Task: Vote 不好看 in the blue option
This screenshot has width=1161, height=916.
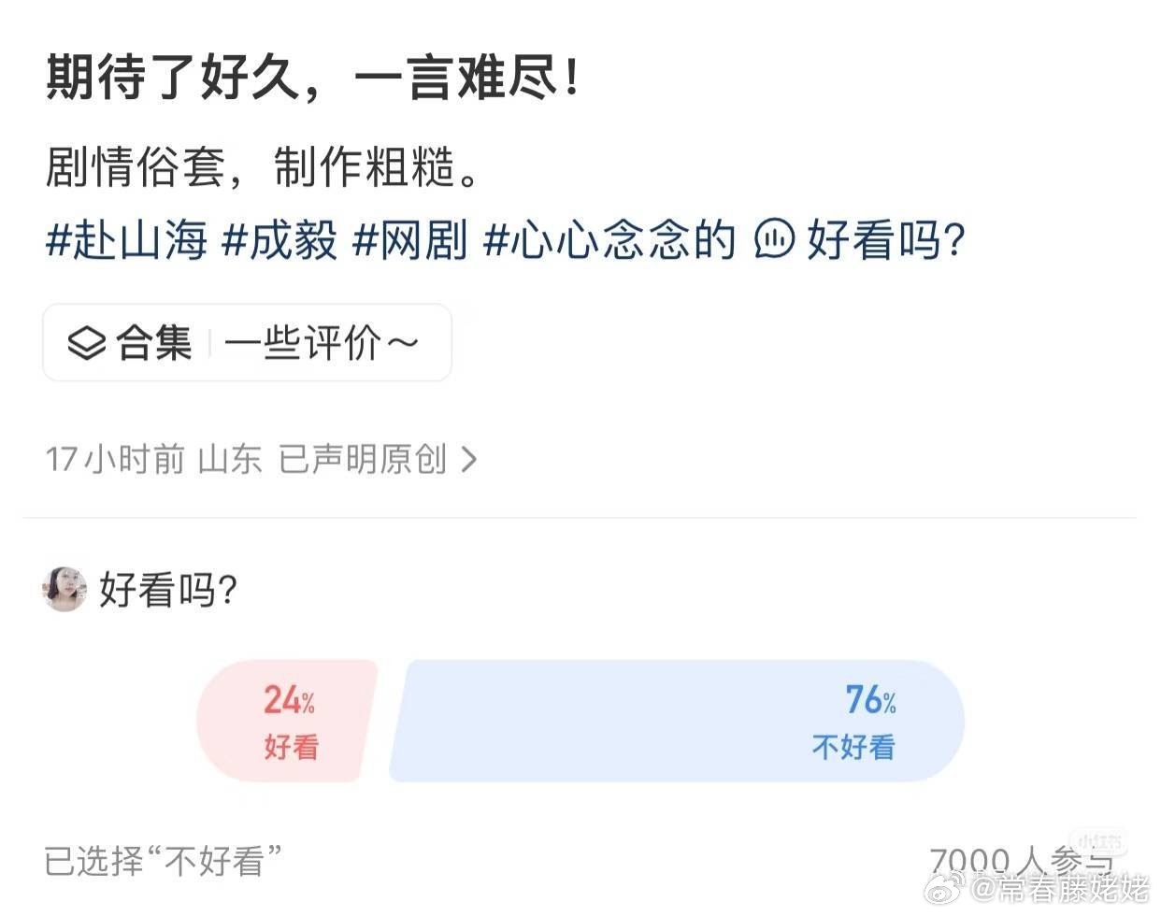Action: (x=676, y=721)
